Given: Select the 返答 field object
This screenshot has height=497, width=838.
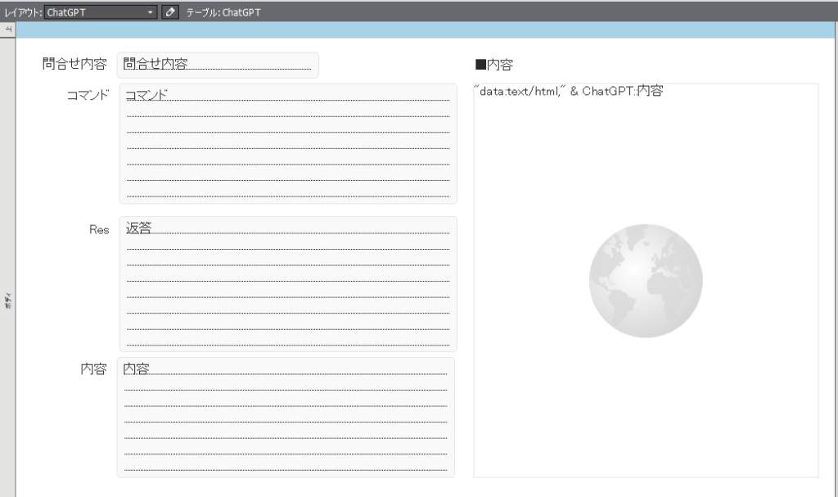Looking at the screenshot, I should (288, 283).
